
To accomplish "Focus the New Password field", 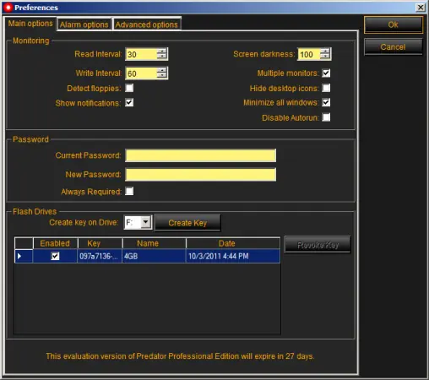I will pos(200,175).
